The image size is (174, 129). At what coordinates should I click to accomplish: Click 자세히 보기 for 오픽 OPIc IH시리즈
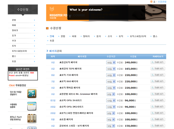tap(158, 101)
